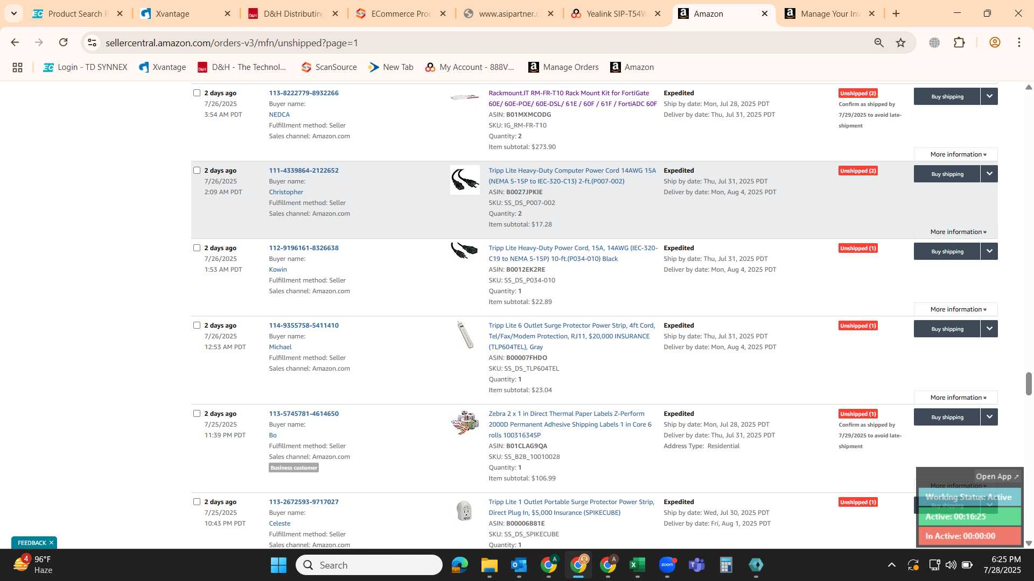Viewport: 1034px width, 581px height.
Task: Go back to the previous page
Action: pyautogui.click(x=15, y=42)
